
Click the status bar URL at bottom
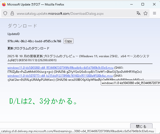pyautogui.click(x=77, y=131)
